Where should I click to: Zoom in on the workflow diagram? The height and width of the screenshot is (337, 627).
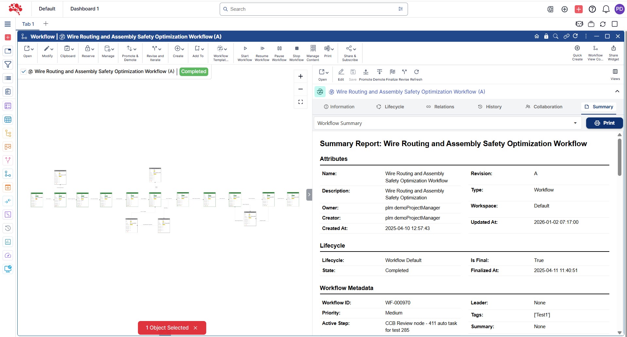(300, 76)
